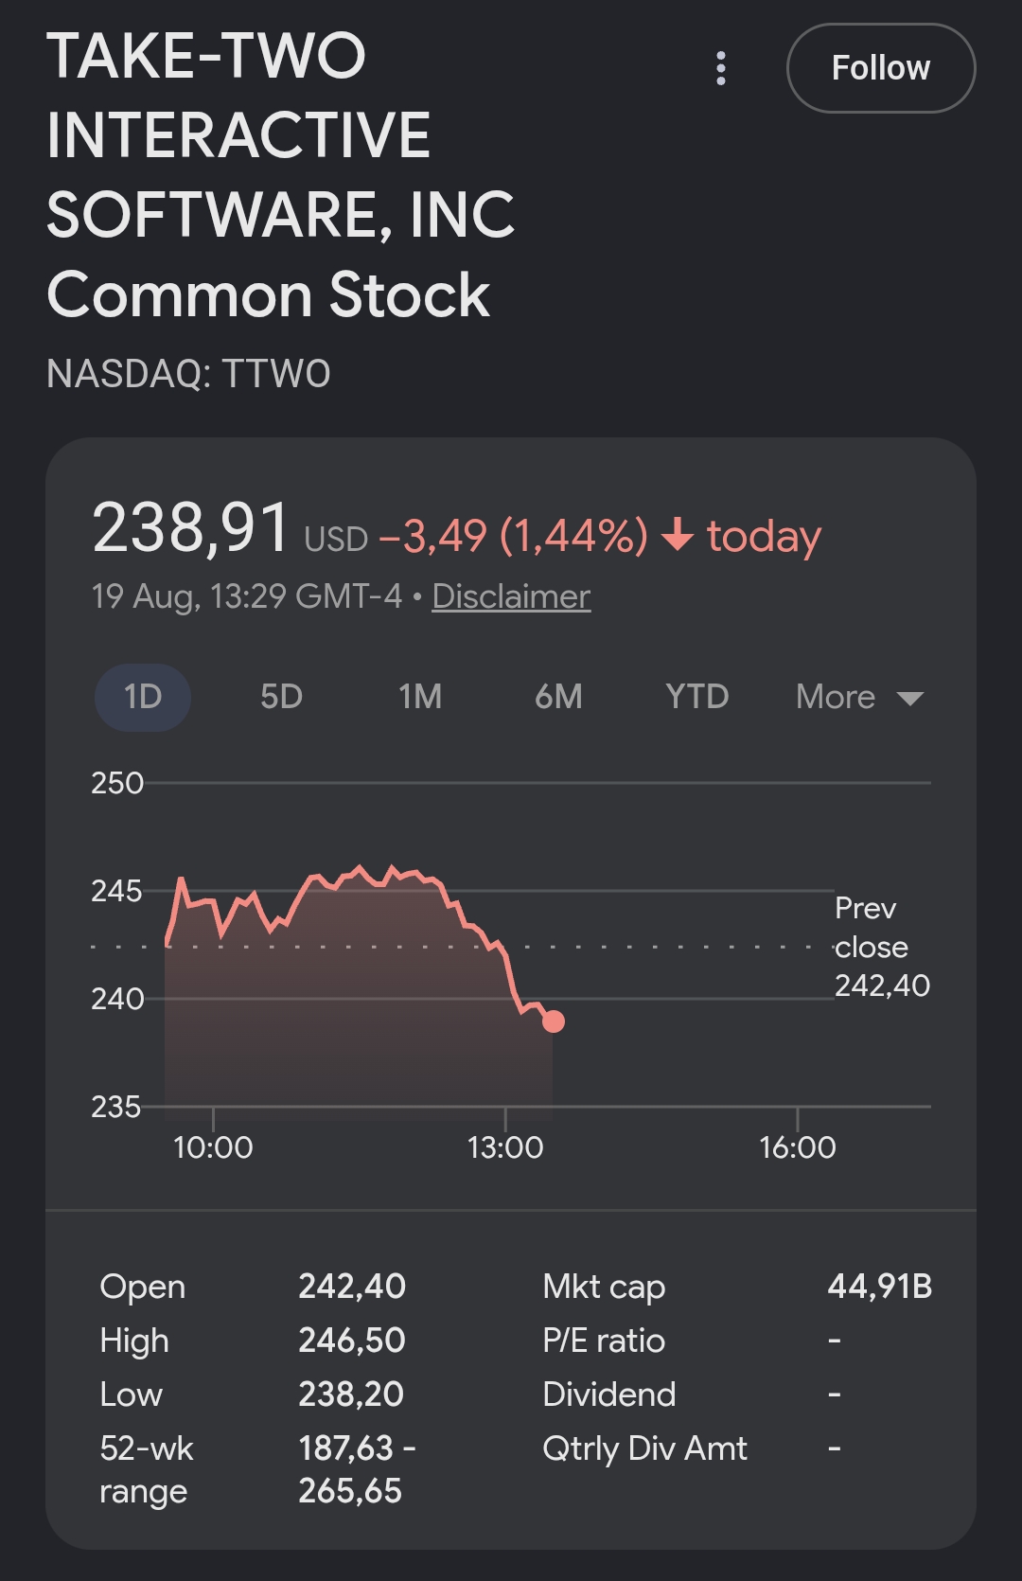The width and height of the screenshot is (1022, 1581).
Task: Expand the More time ranges dropdown
Action: tap(859, 697)
